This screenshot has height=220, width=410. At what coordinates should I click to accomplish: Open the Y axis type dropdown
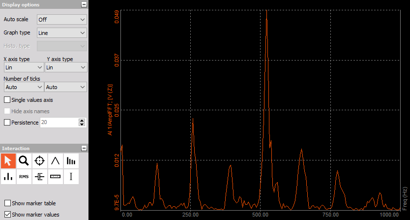(x=66, y=67)
